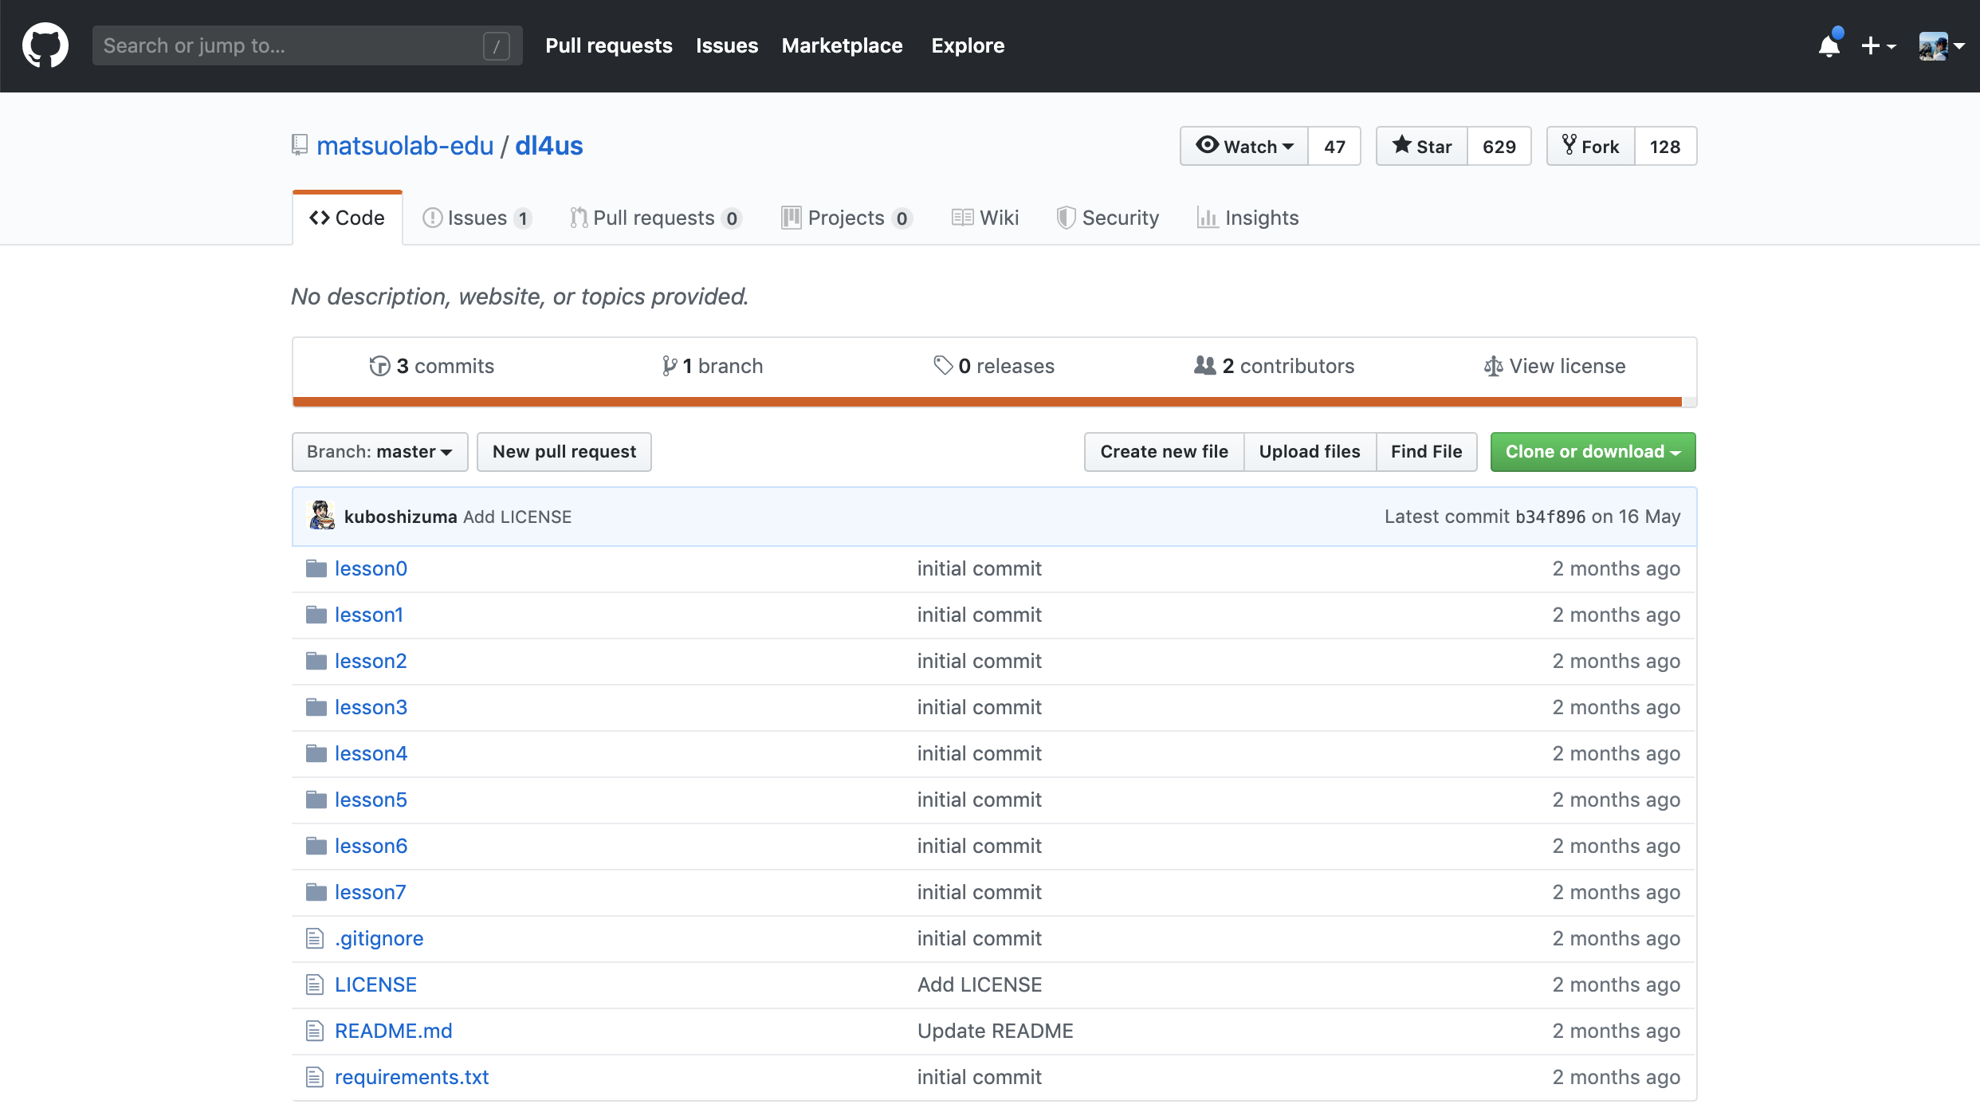Image resolution: width=1980 pixels, height=1116 pixels.
Task: Click kuboshizuma's commit avatar
Action: coord(322,516)
